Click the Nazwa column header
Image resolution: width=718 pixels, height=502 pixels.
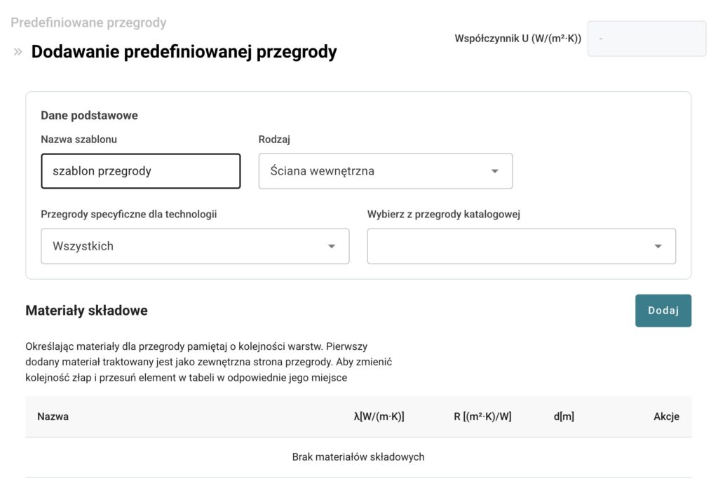[53, 416]
